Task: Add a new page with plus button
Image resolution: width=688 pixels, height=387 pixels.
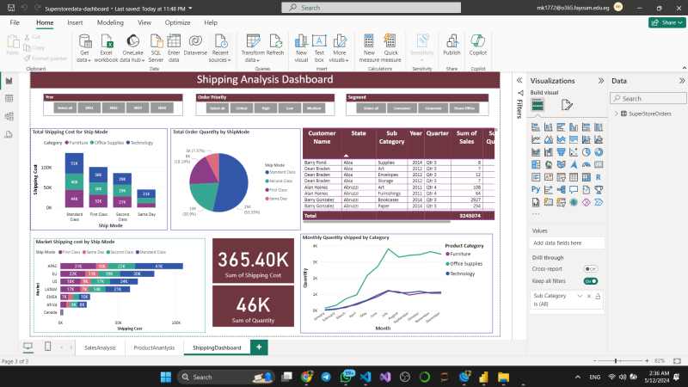Action: (258, 347)
